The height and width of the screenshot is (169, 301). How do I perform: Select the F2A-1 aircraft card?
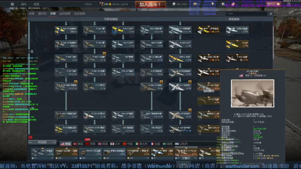click(123, 30)
